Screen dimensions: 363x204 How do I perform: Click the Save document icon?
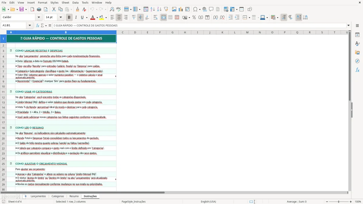pos(21,9)
